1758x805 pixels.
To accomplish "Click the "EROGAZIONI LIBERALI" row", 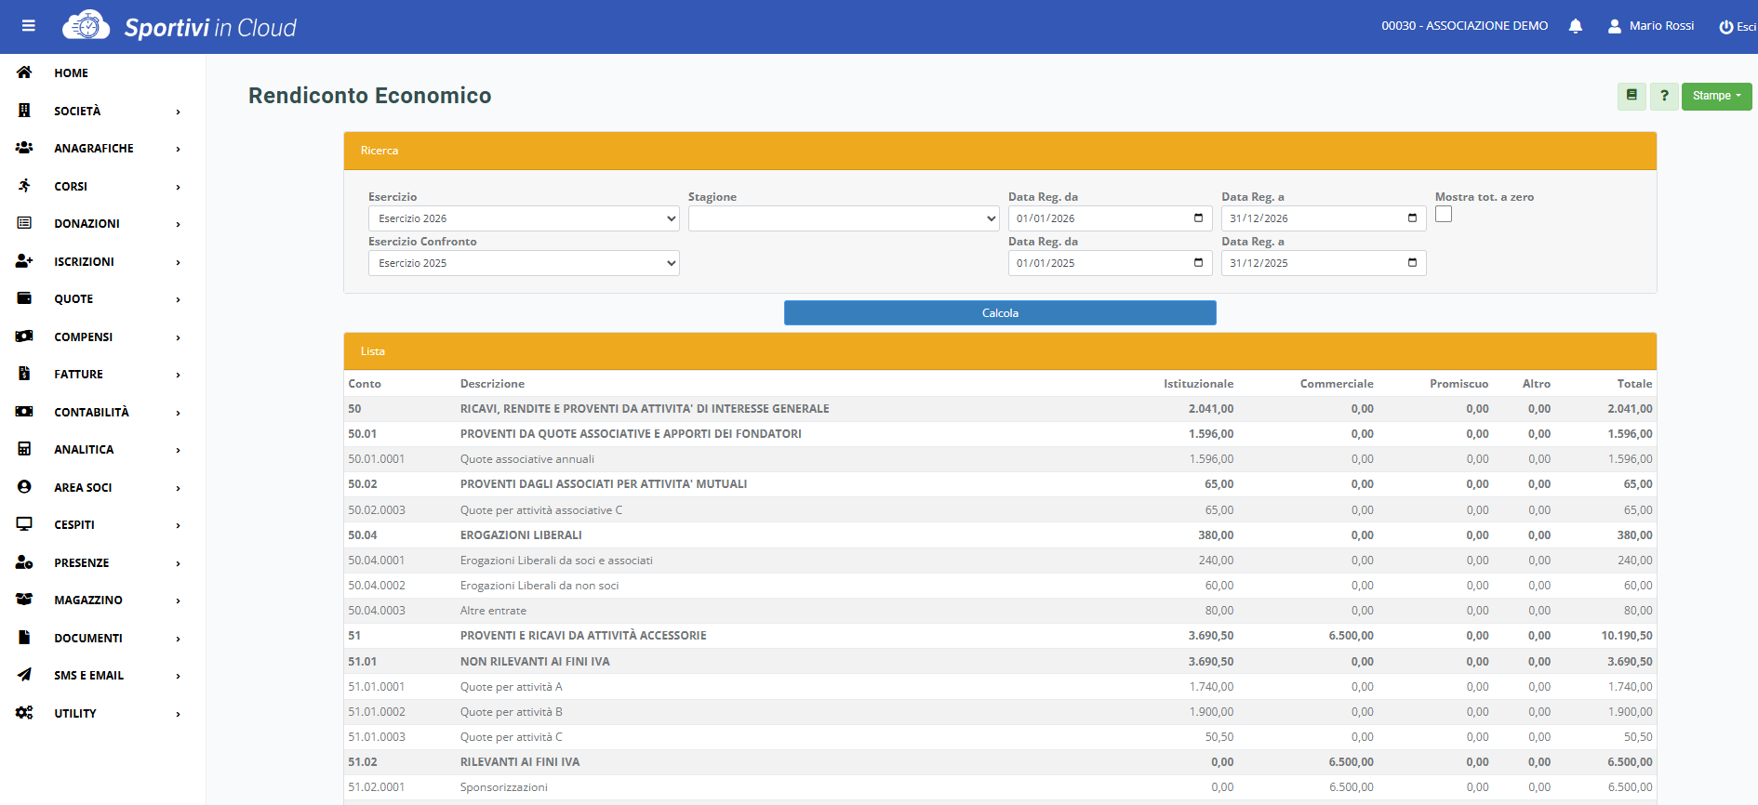I will (1000, 535).
